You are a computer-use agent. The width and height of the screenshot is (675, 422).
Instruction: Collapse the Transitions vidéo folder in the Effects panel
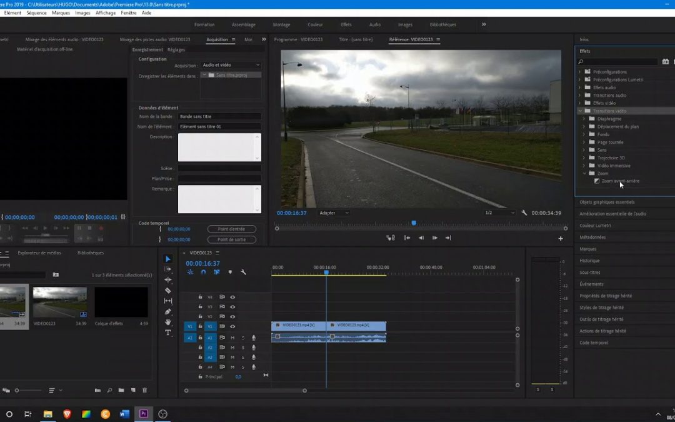[x=580, y=110]
